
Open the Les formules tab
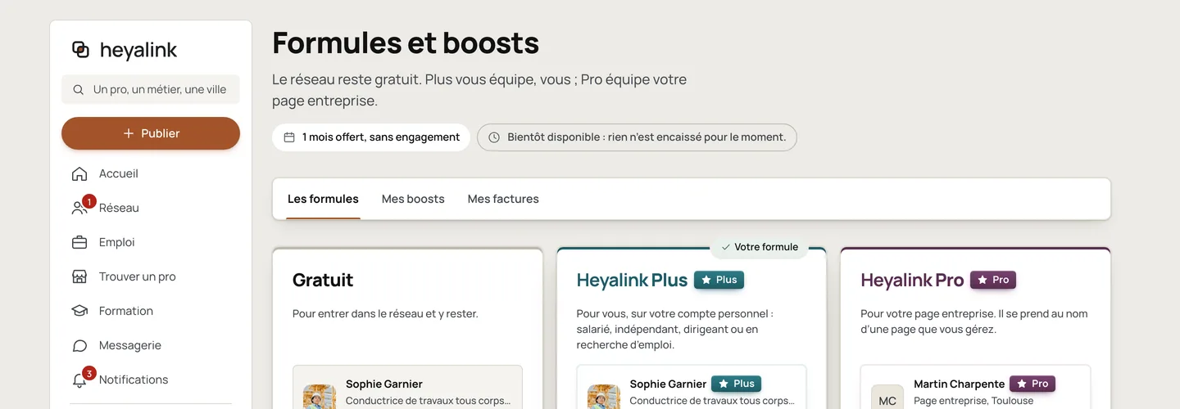[x=323, y=199]
